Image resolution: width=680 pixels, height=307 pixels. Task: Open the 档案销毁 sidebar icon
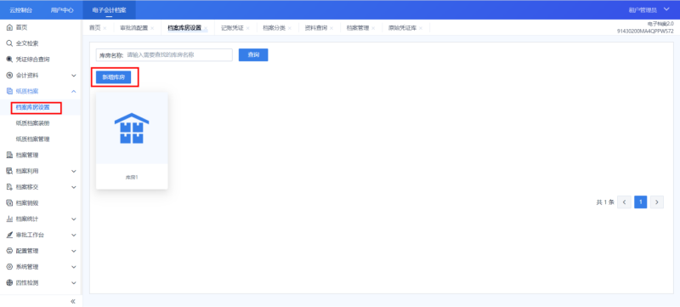pos(9,203)
